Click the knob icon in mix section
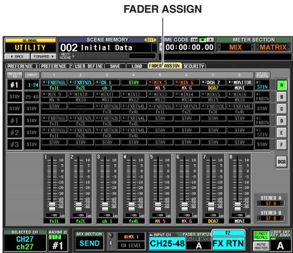293x253 pixels. (x=110, y=235)
